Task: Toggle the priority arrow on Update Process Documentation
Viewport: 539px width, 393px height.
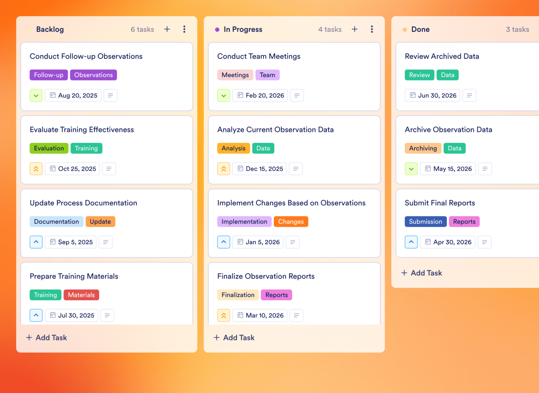Action: click(36, 242)
